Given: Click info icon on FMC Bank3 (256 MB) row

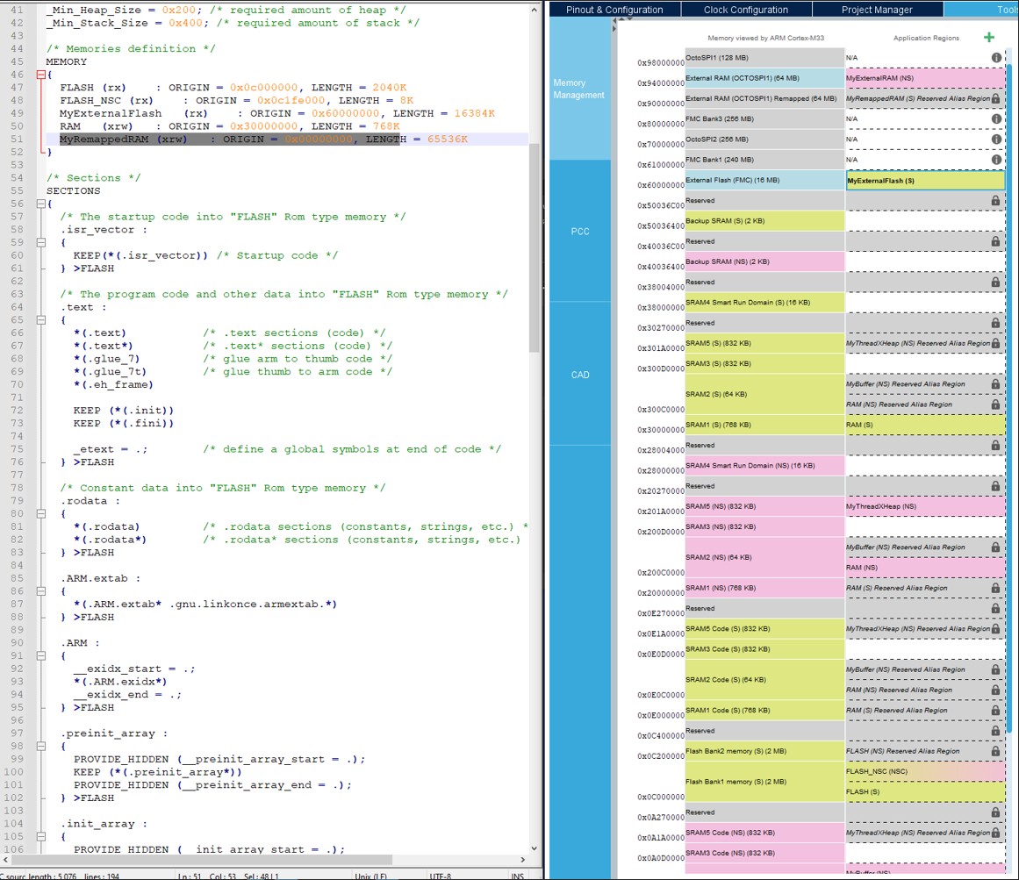Looking at the screenshot, I should click(x=996, y=118).
